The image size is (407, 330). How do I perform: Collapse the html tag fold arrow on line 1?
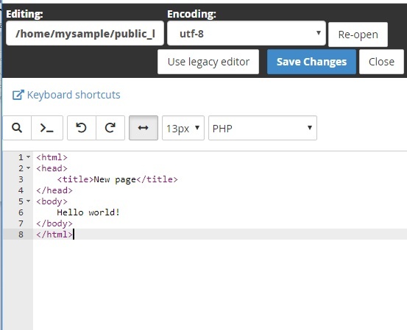(x=28, y=157)
